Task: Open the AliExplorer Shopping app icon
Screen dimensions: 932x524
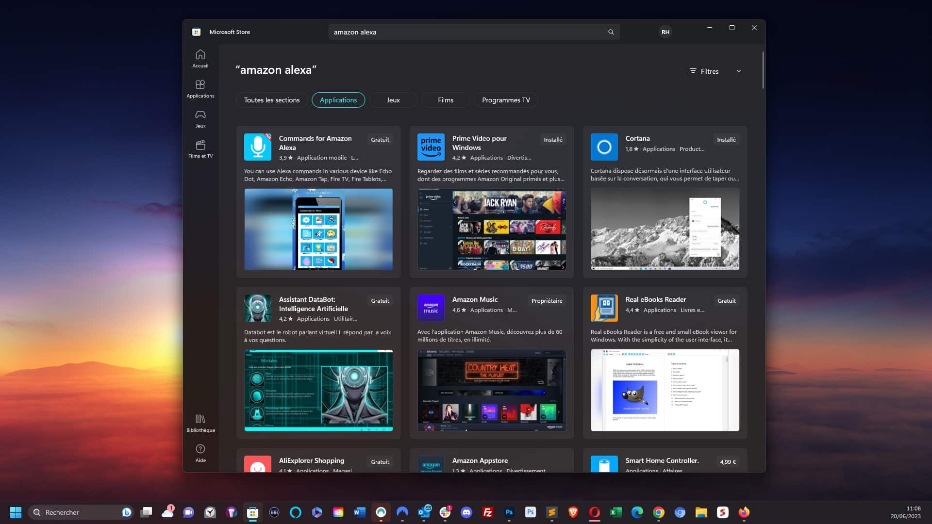Action: pos(258,464)
